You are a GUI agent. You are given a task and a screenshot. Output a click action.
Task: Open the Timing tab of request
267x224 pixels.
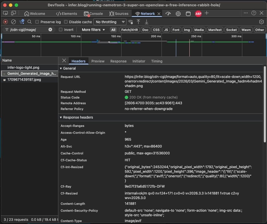coord(157,61)
